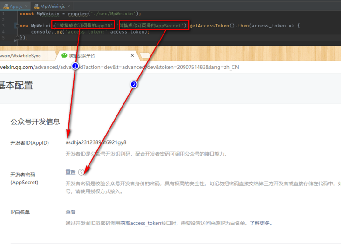
Task: Switch to the App.js editor tab
Action: tap(15, 6)
